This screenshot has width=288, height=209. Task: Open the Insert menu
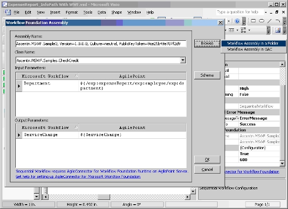[55, 13]
